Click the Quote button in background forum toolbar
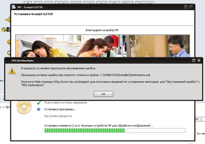205x144 pixels. (x=62, y=3)
